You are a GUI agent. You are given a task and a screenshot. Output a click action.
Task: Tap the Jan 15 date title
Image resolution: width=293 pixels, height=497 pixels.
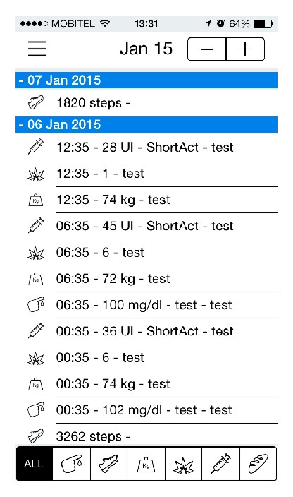pos(146,49)
